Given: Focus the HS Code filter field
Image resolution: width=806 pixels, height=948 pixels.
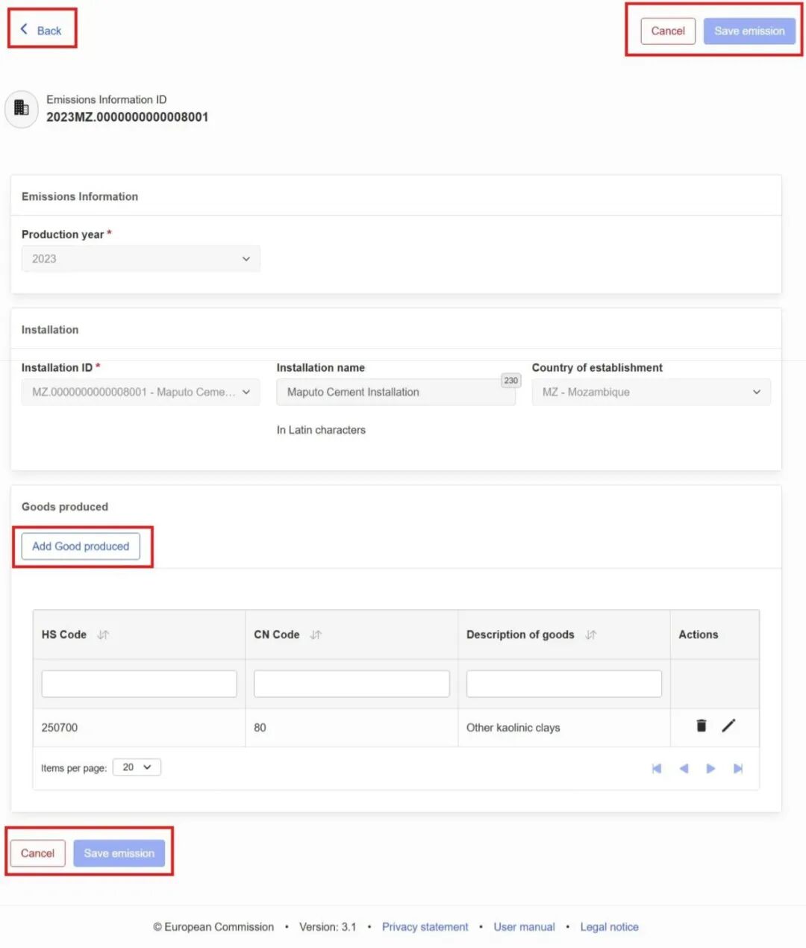Looking at the screenshot, I should [139, 684].
